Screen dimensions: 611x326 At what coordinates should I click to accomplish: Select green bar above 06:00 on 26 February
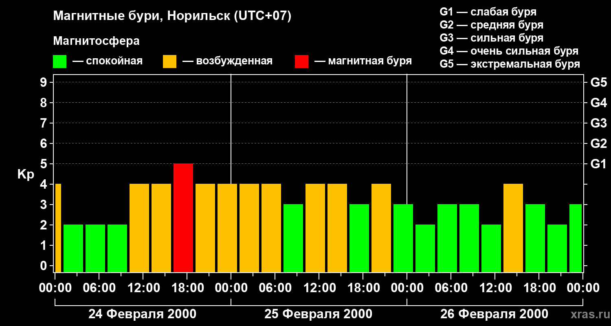coord(447,238)
